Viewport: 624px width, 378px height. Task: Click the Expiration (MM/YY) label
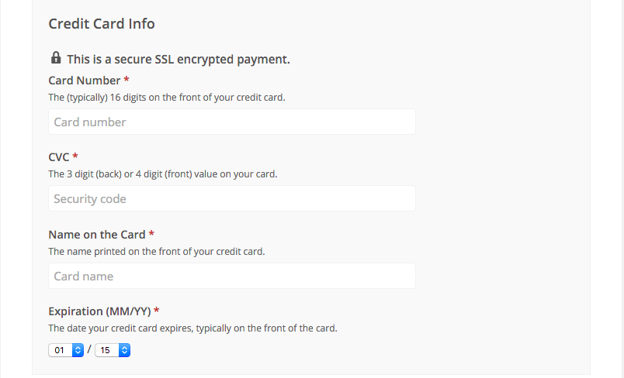click(x=99, y=311)
